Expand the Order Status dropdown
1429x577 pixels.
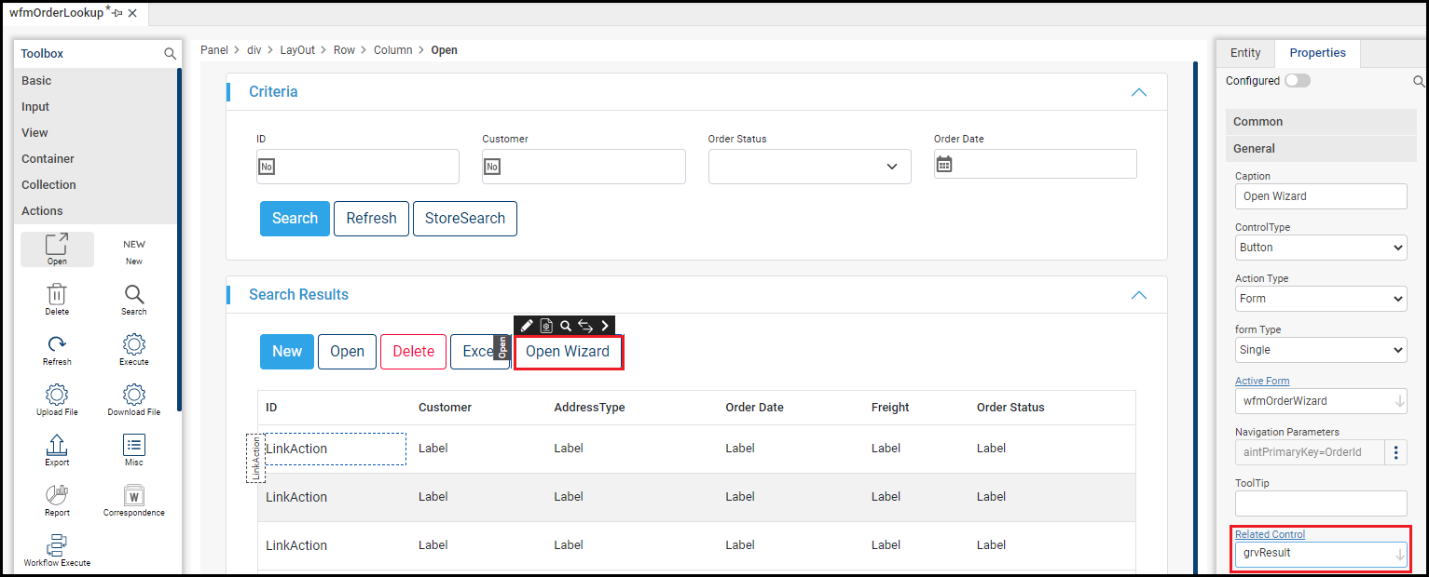coord(809,167)
